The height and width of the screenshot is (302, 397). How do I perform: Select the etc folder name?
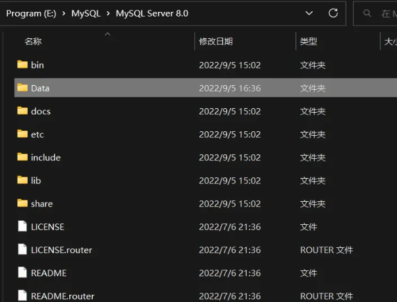point(38,135)
